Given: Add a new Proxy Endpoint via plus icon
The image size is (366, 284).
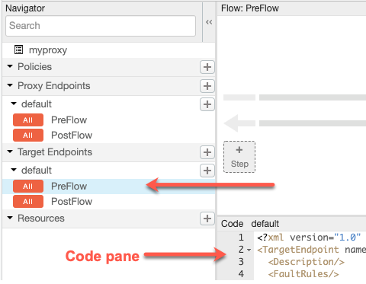Looking at the screenshot, I should click(207, 86).
